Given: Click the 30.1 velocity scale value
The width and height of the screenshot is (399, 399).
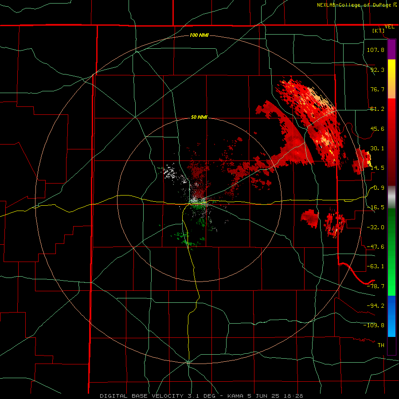Looking at the screenshot, I should [x=377, y=149].
